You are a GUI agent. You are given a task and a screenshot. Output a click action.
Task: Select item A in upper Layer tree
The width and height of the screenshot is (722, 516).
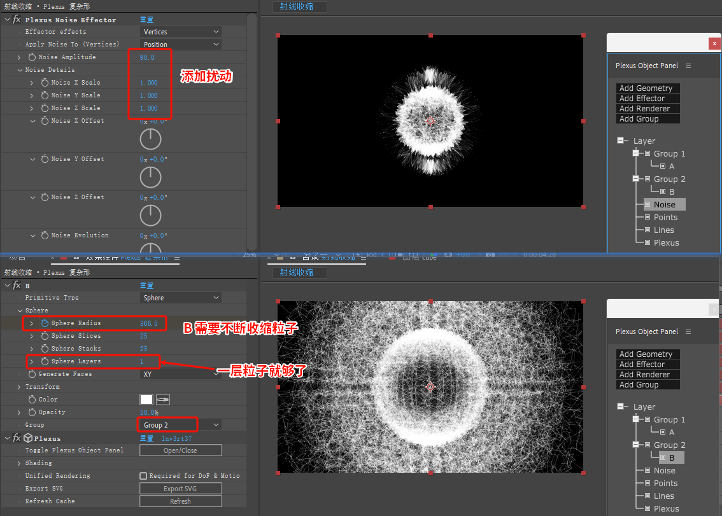[671, 166]
